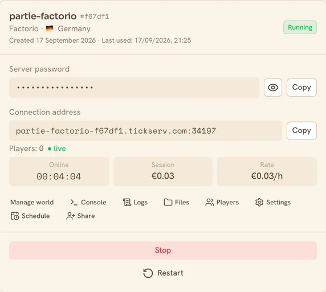Open the Settings label
The width and height of the screenshot is (326, 292).
(278, 202)
